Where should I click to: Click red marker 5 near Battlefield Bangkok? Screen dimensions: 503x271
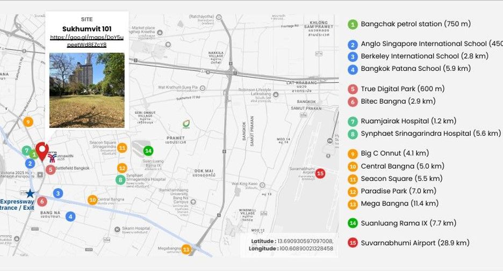tap(51, 170)
